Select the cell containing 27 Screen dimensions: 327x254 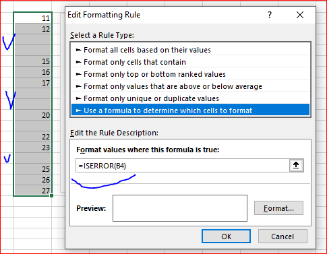point(33,191)
